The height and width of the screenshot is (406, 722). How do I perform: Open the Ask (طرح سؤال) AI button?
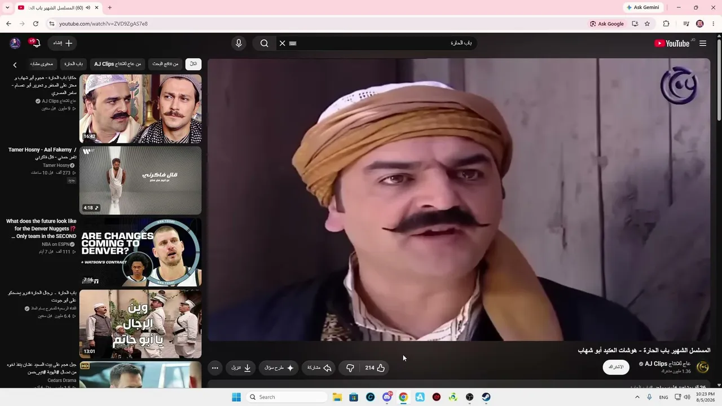point(279,368)
